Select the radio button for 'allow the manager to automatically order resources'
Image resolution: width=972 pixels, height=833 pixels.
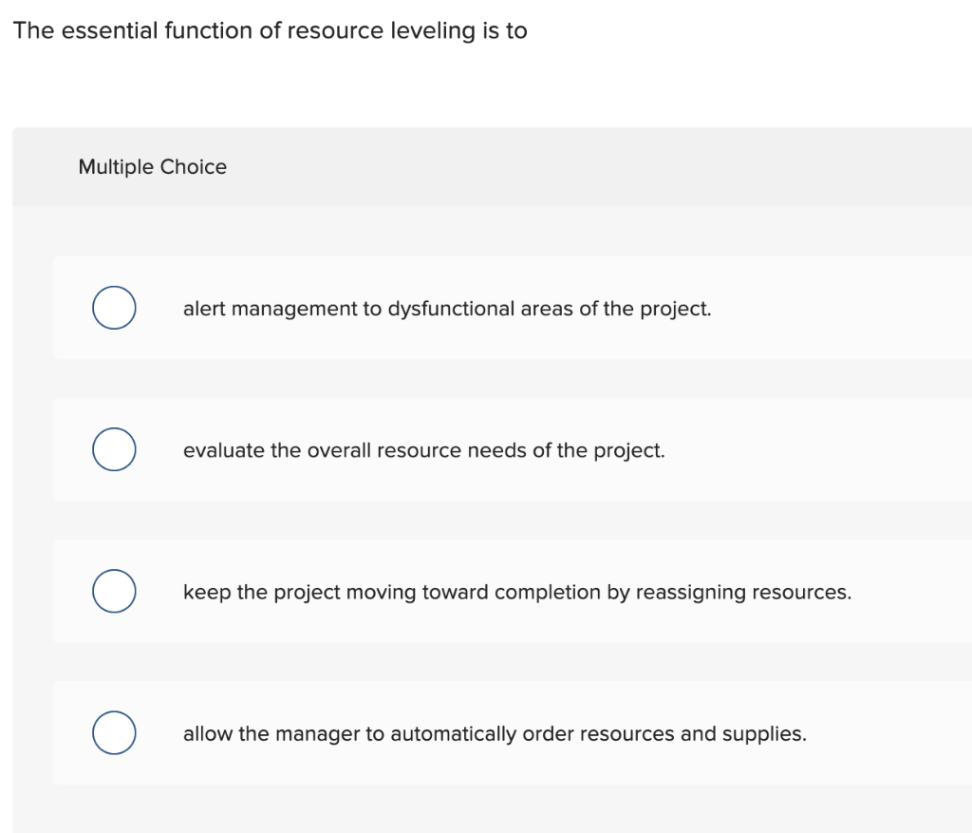113,732
